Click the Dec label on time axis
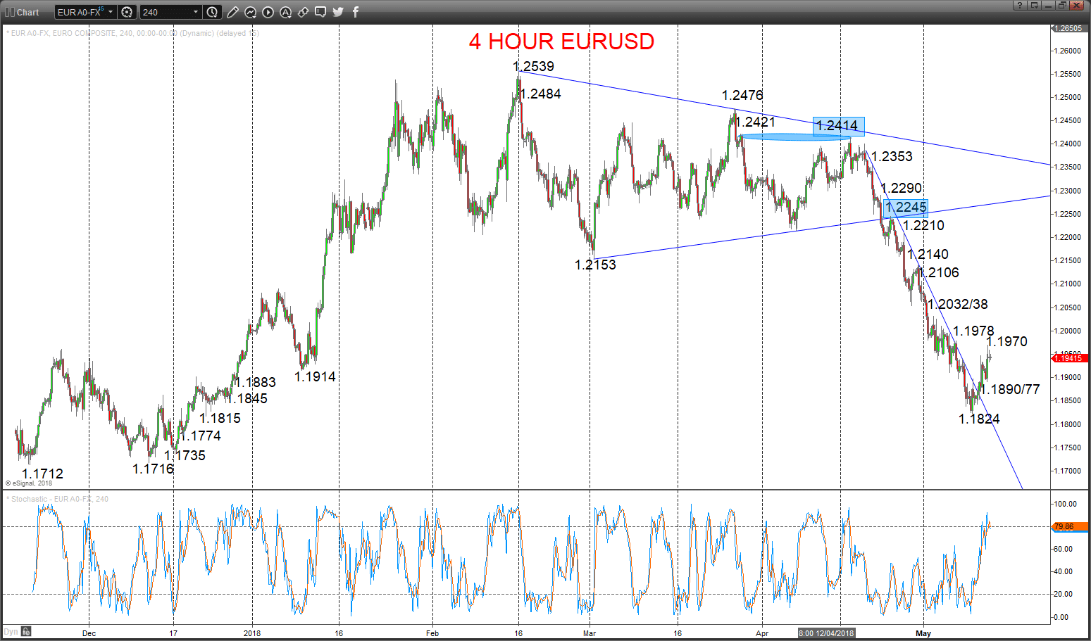Viewport: 1091px width, 641px height. coord(89,633)
